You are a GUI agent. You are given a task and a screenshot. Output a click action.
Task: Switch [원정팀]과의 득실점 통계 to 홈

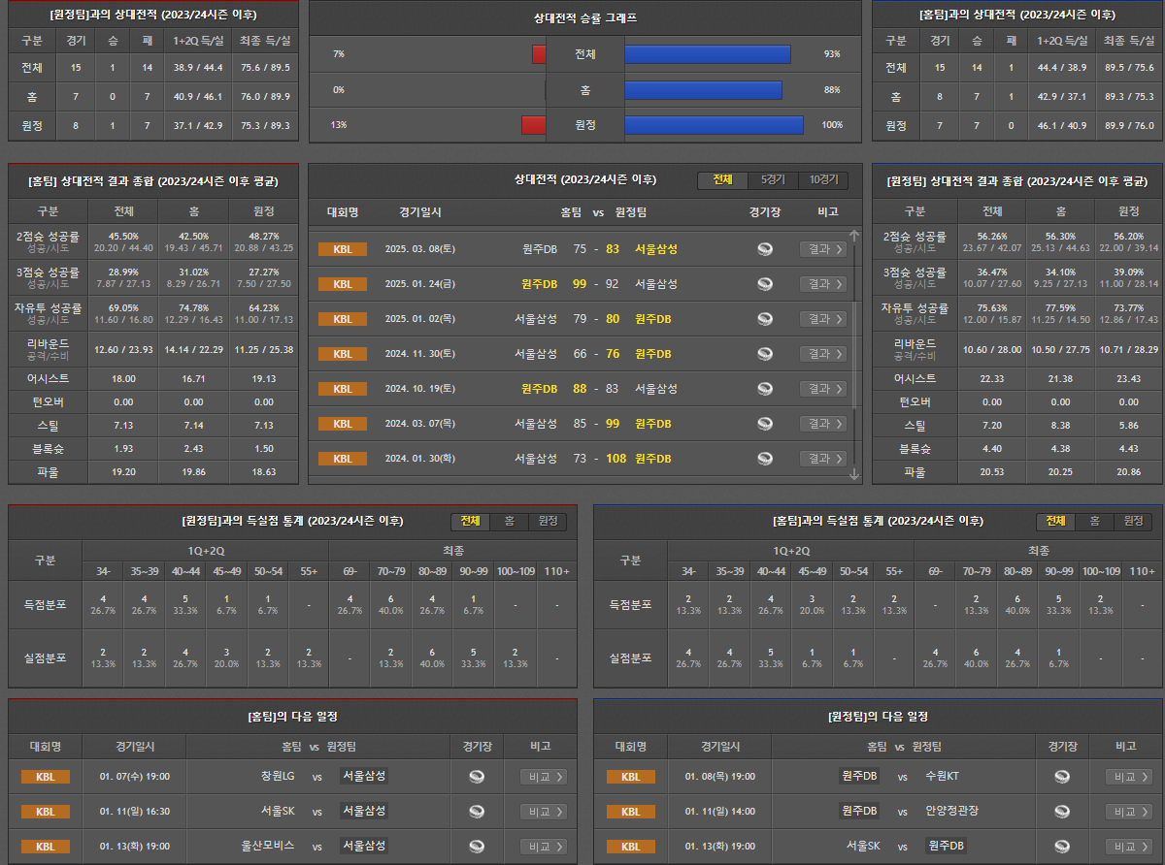click(509, 522)
